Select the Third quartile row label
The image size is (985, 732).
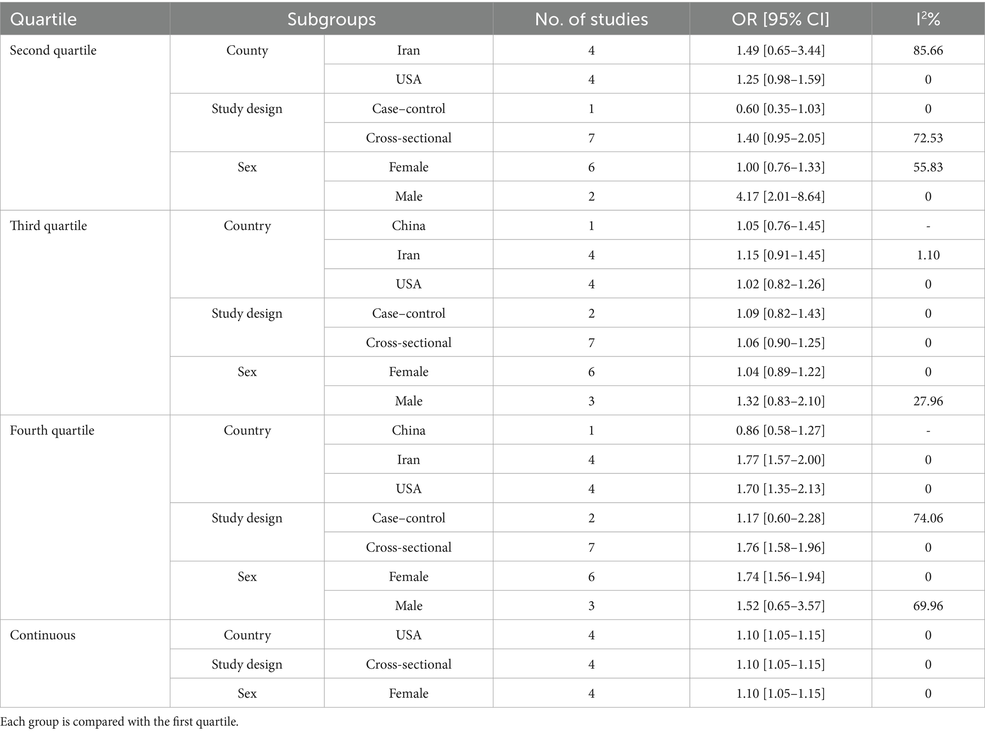click(49, 226)
